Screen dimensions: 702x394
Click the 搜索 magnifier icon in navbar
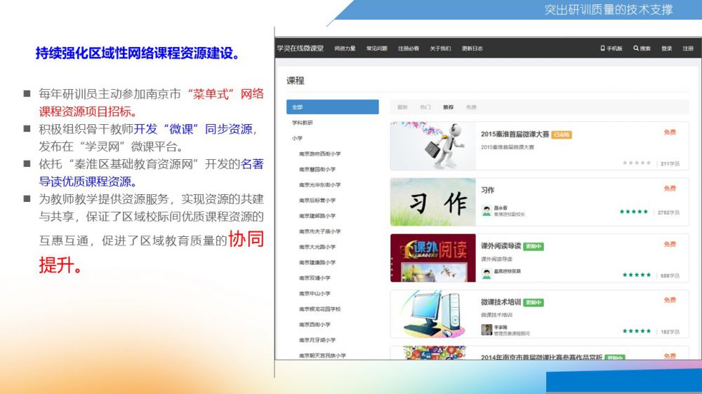pos(636,48)
